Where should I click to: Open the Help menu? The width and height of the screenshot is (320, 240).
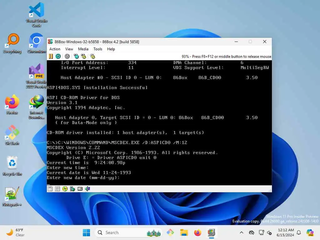[111, 49]
